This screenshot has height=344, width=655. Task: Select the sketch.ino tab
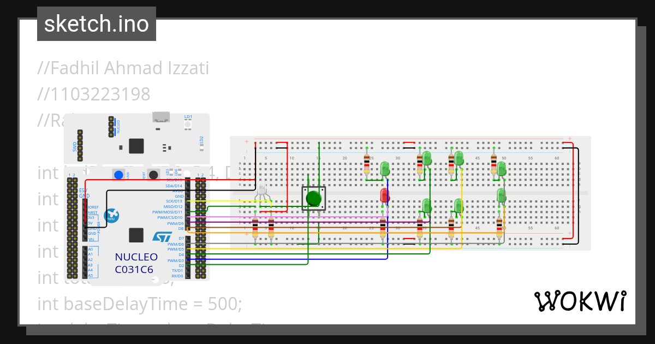click(96, 23)
